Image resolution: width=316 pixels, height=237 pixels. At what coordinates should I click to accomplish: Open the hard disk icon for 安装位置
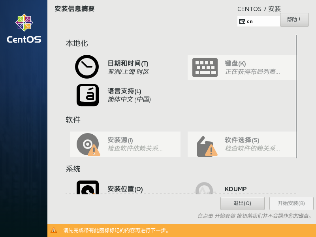[x=87, y=189]
